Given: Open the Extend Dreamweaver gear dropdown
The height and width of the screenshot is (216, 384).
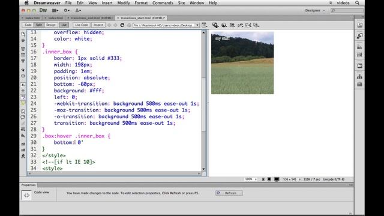Looking at the screenshot, I should 67,11.
